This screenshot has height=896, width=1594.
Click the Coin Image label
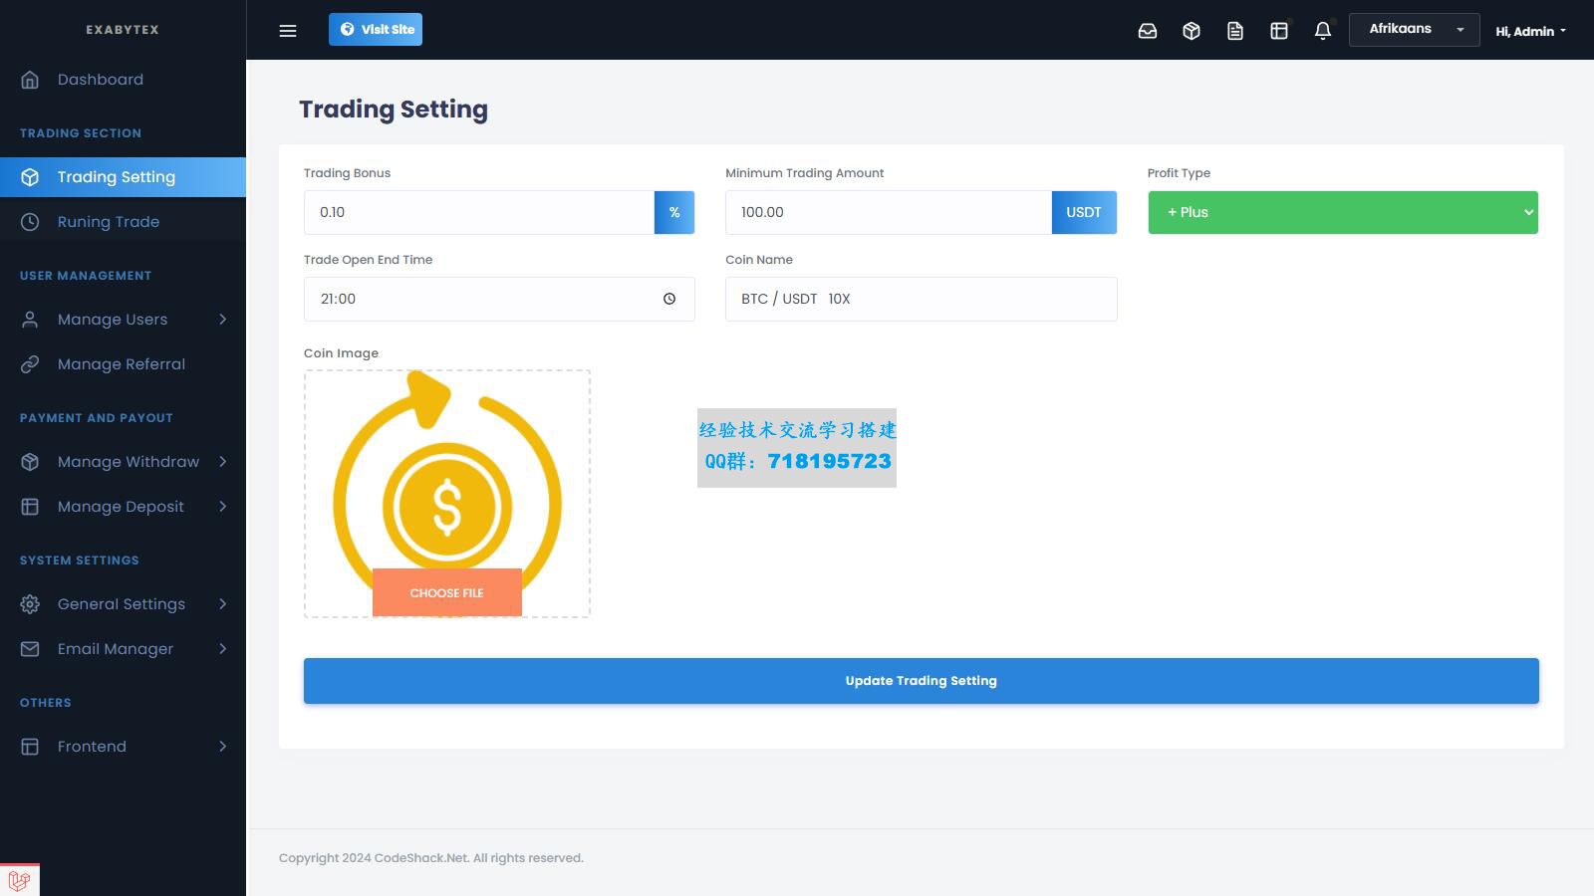click(341, 353)
